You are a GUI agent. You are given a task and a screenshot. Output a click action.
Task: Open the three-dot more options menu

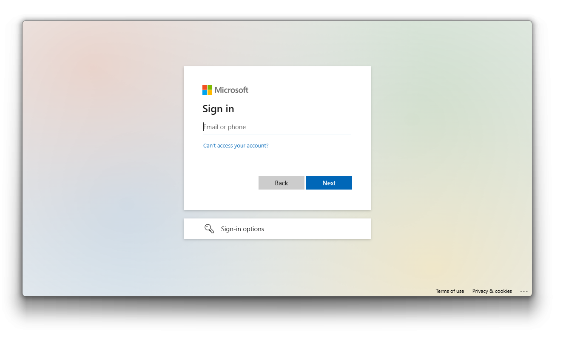524,292
